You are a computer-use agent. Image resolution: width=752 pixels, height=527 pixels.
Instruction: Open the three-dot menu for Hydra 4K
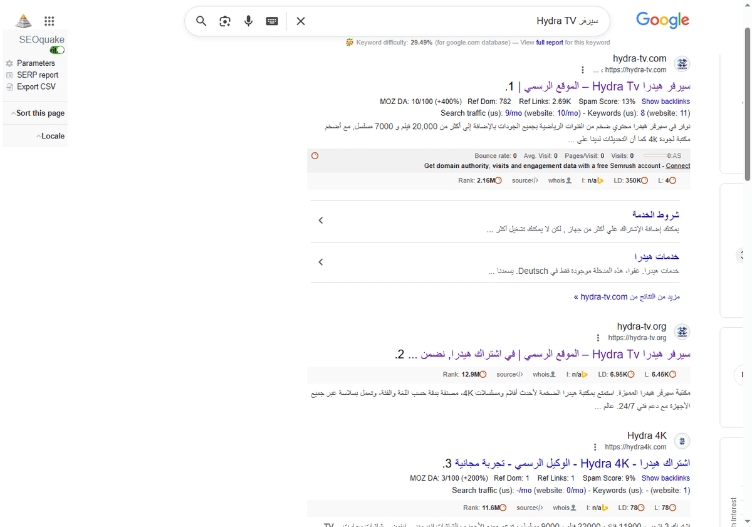tap(595, 447)
